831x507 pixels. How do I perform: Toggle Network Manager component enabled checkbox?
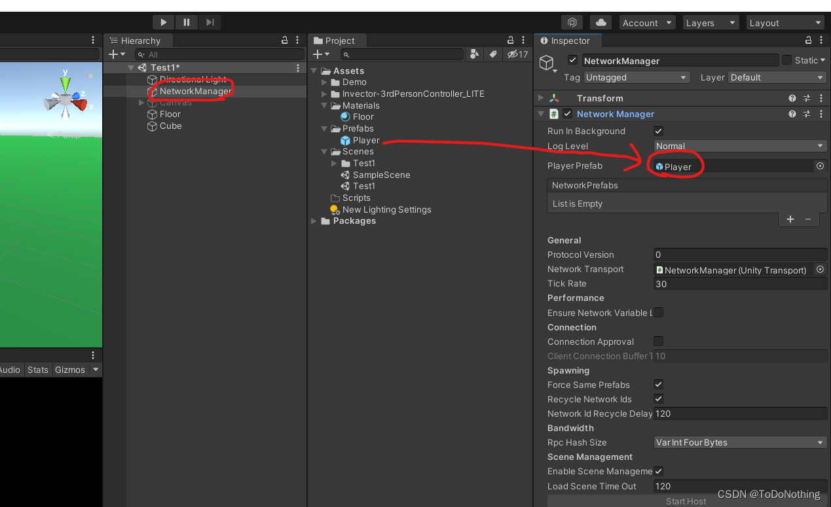tap(568, 114)
